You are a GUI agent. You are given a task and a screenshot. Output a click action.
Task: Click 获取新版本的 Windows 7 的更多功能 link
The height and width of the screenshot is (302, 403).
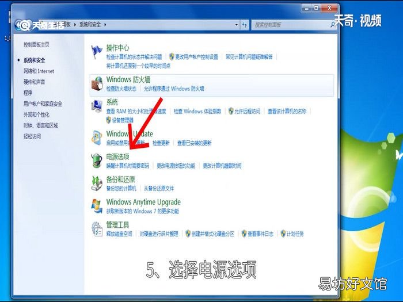pyautogui.click(x=143, y=211)
